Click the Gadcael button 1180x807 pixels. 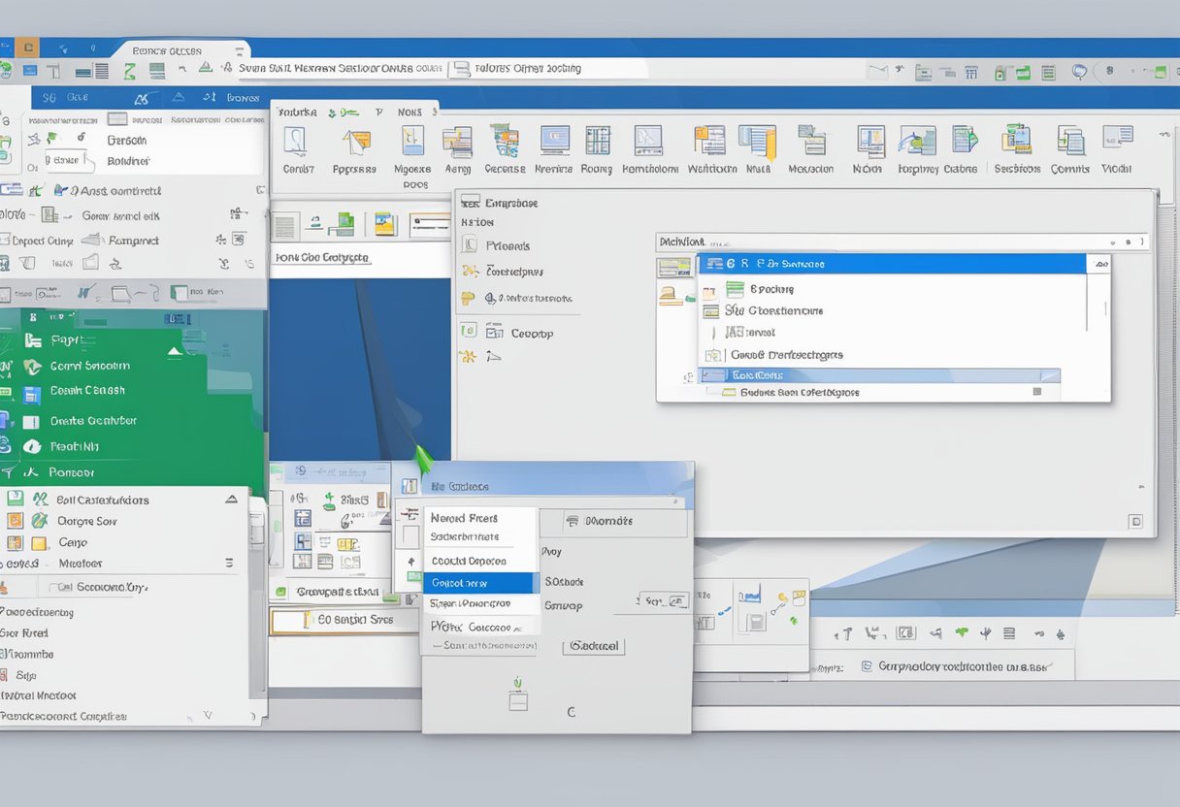click(x=594, y=646)
